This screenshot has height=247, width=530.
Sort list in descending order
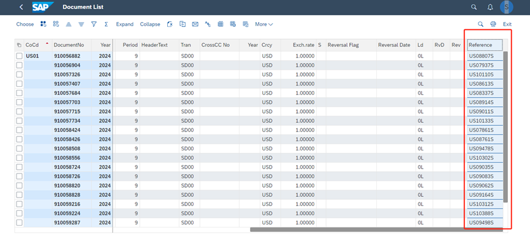coord(81,24)
